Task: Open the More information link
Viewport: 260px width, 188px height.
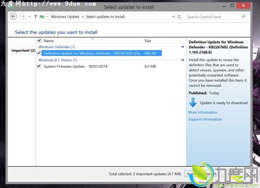Action: coord(202,112)
